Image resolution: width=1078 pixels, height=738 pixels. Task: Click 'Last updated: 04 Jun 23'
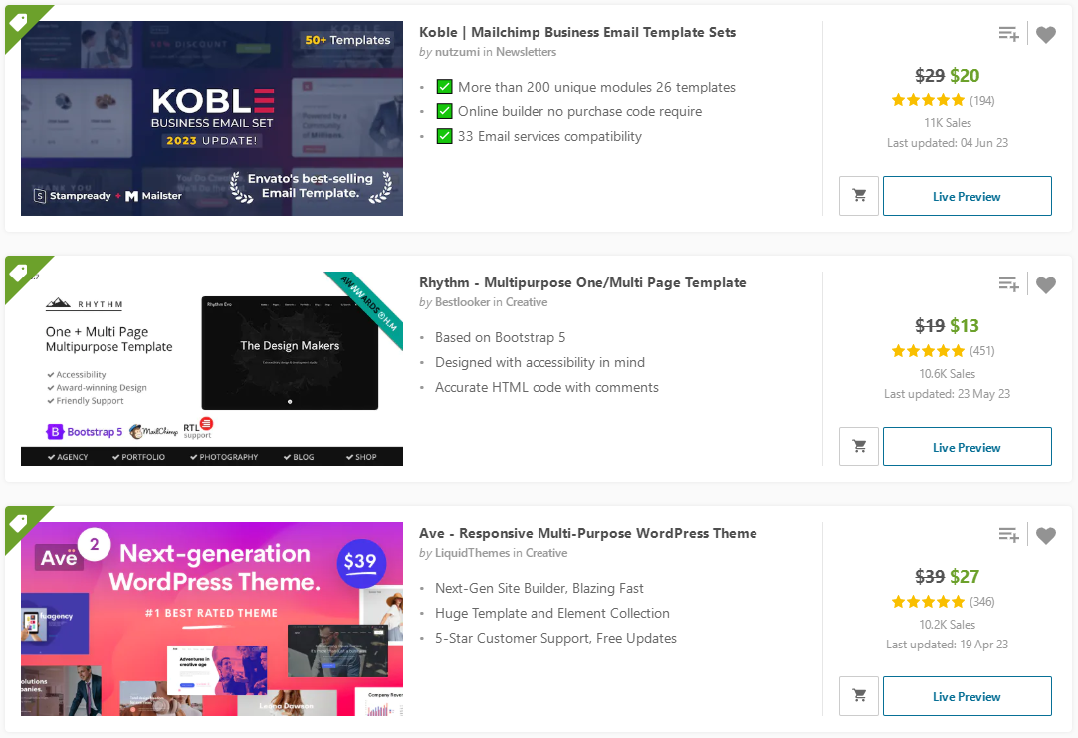tap(948, 143)
